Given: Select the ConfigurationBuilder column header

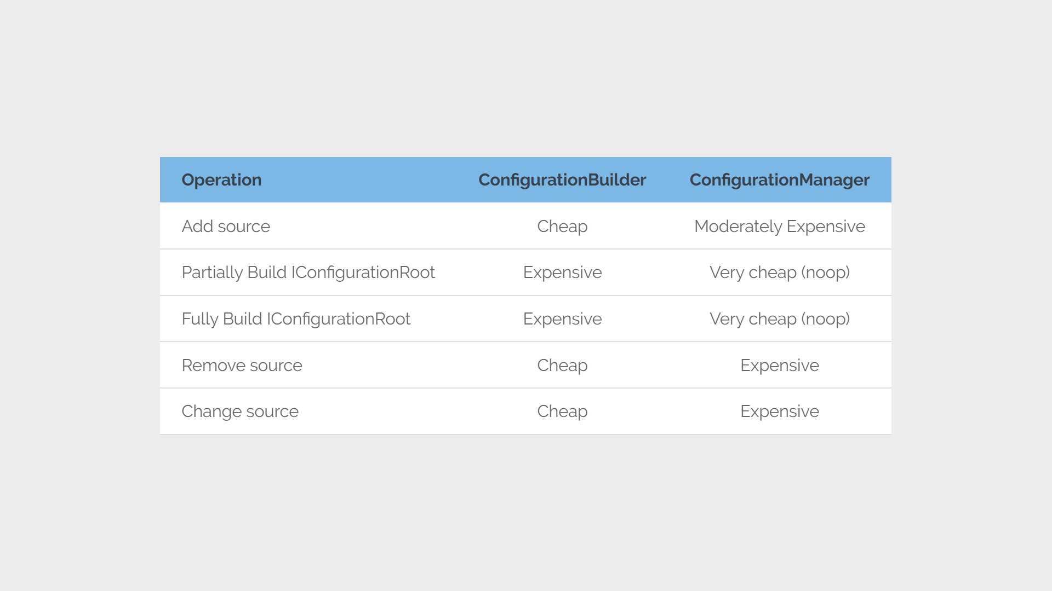Looking at the screenshot, I should tap(562, 180).
